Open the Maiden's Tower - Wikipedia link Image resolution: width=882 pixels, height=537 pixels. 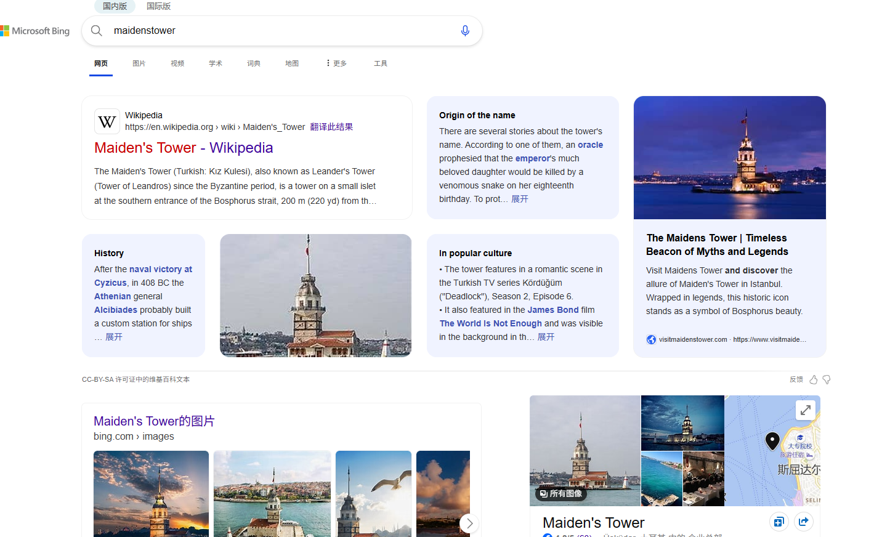(x=184, y=148)
